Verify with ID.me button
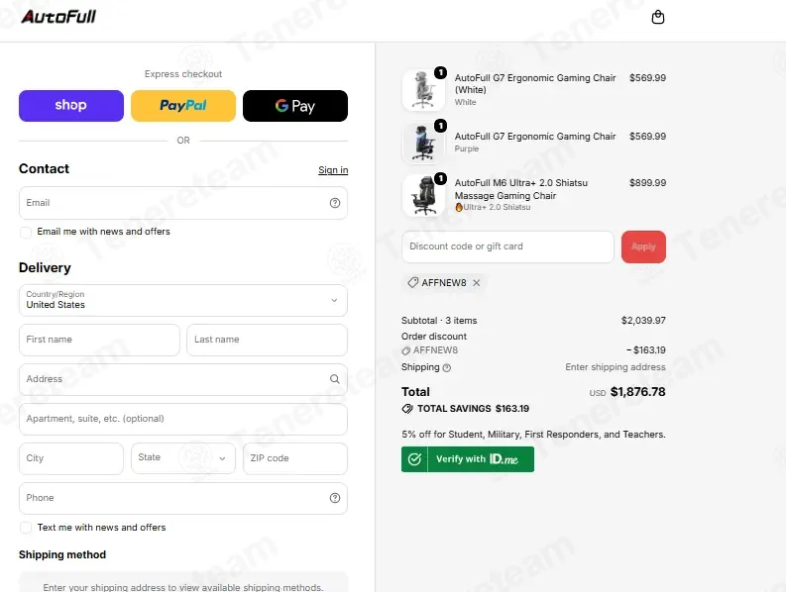 (468, 459)
